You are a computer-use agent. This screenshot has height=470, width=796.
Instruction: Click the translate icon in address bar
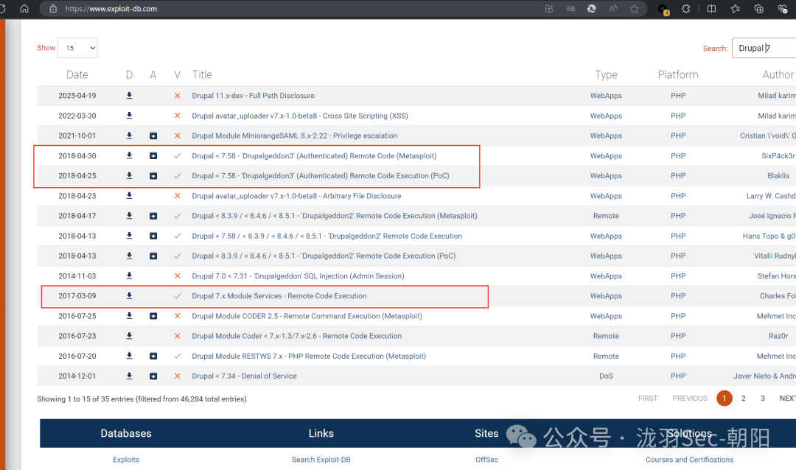[570, 9]
